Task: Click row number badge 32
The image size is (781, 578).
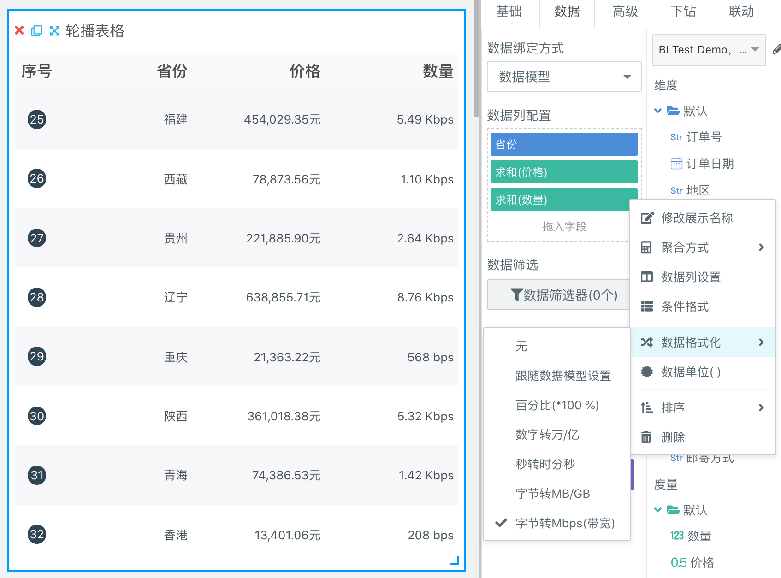Action: (x=37, y=534)
